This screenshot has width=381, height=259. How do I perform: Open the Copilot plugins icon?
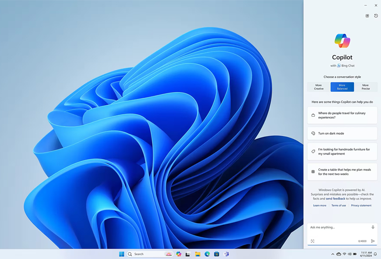click(367, 16)
